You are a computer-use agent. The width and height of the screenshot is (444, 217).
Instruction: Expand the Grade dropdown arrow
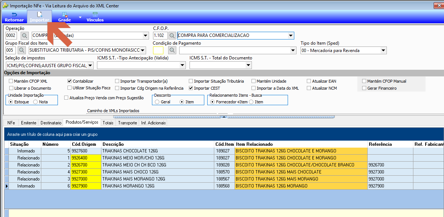coord(80,17)
